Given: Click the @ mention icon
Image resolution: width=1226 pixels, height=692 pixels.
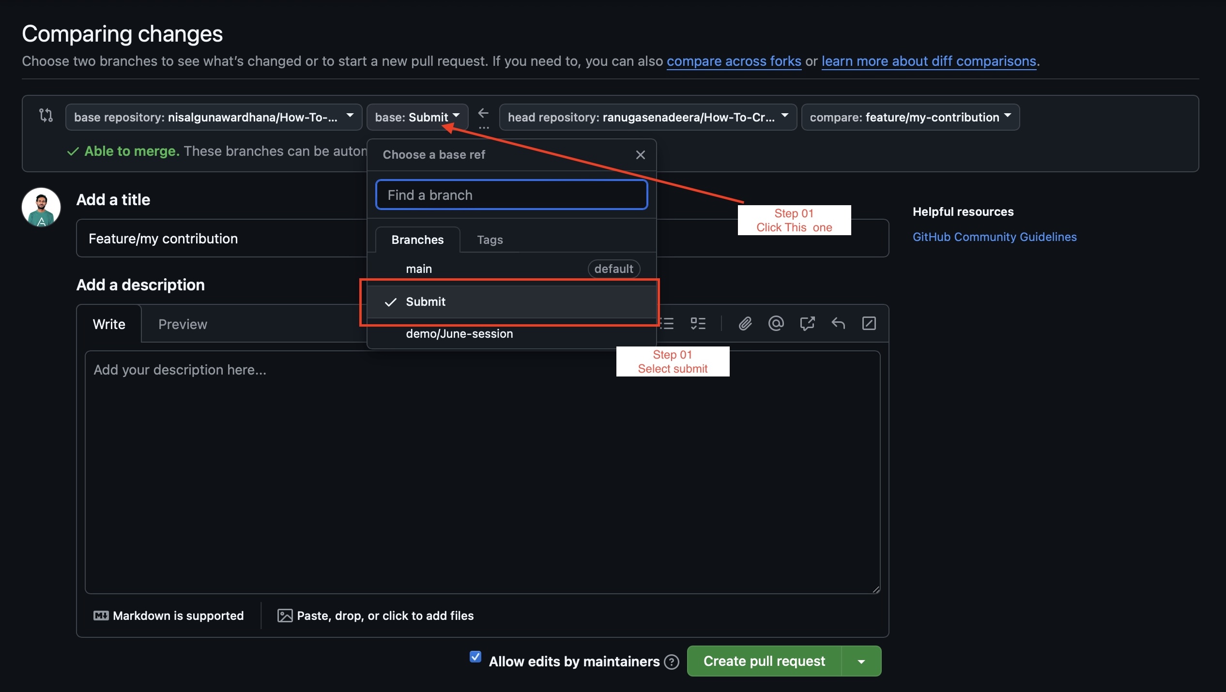Looking at the screenshot, I should coord(775,323).
